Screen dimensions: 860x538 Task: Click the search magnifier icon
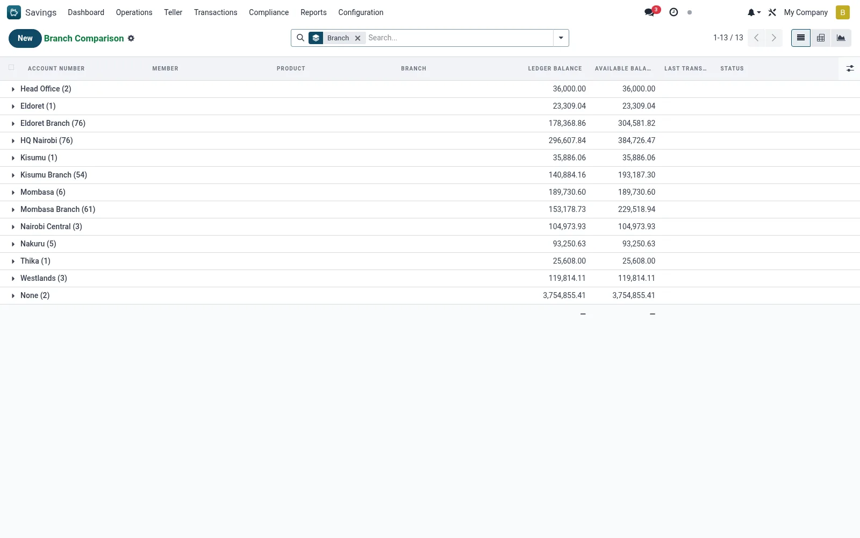300,38
